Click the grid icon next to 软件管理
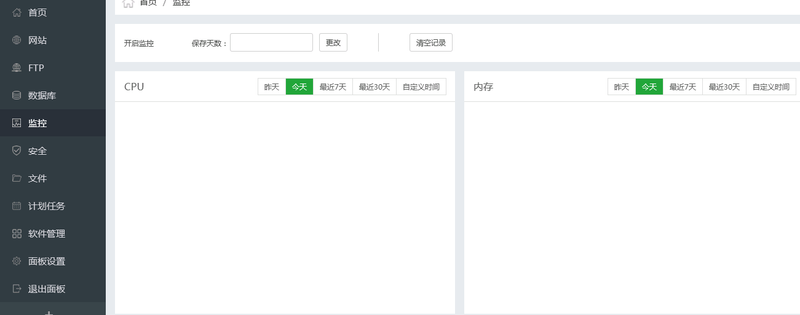This screenshot has height=315, width=800. 17,233
